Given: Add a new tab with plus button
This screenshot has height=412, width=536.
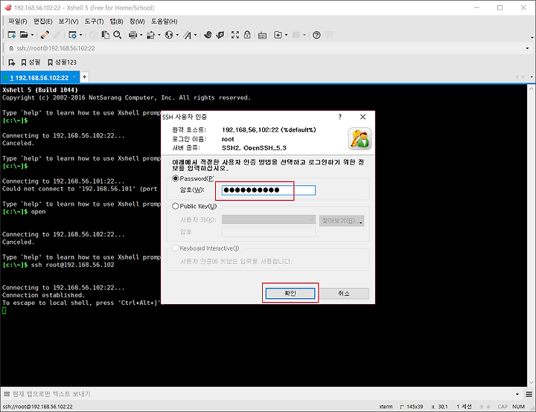Looking at the screenshot, I should [x=84, y=77].
